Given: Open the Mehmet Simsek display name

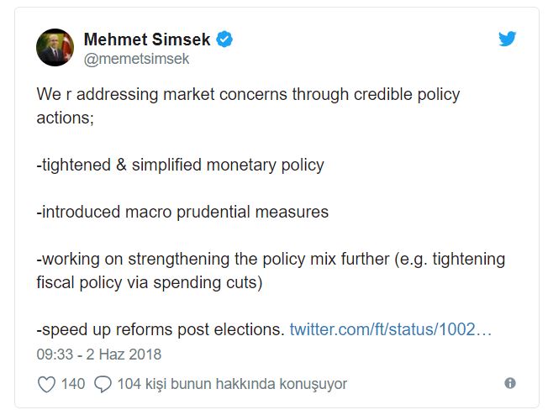Looking at the screenshot, I should 147,39.
